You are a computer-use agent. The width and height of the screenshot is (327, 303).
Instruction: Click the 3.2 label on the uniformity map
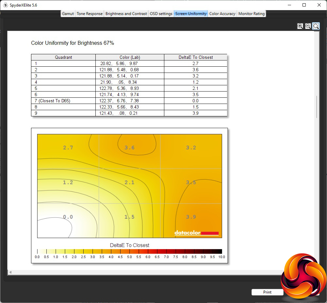tap(191, 148)
